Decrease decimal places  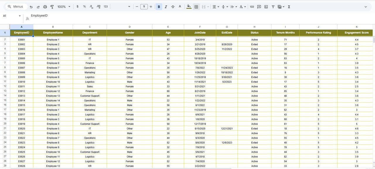point(91,6)
